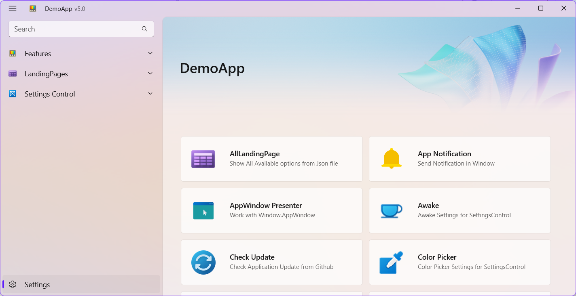Screen dimensions: 576x296
Task: Expand the Features navigation section
Action: (x=150, y=53)
